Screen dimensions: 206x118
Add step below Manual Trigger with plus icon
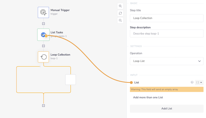(x=44, y=24)
